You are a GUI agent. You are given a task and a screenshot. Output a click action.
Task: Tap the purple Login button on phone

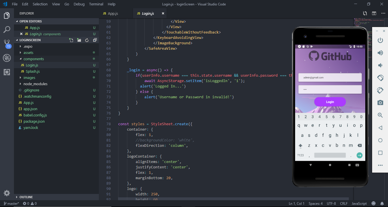pyautogui.click(x=330, y=102)
